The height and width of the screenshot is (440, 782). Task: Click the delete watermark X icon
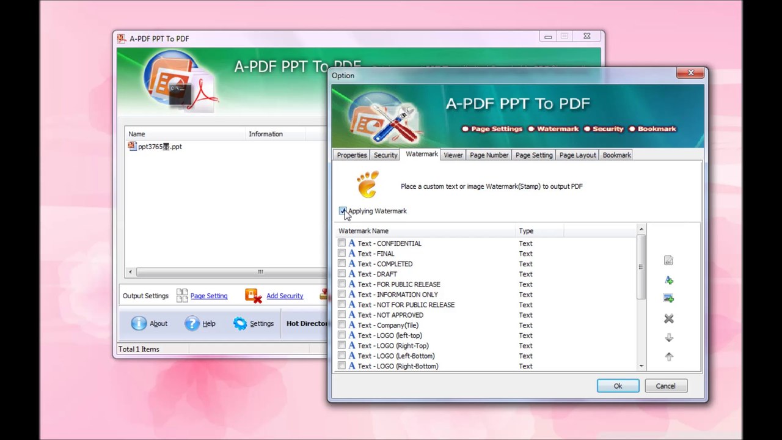point(668,318)
